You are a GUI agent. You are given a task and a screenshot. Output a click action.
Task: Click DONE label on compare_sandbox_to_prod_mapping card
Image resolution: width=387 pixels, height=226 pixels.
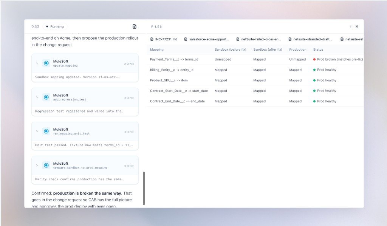tap(129, 166)
